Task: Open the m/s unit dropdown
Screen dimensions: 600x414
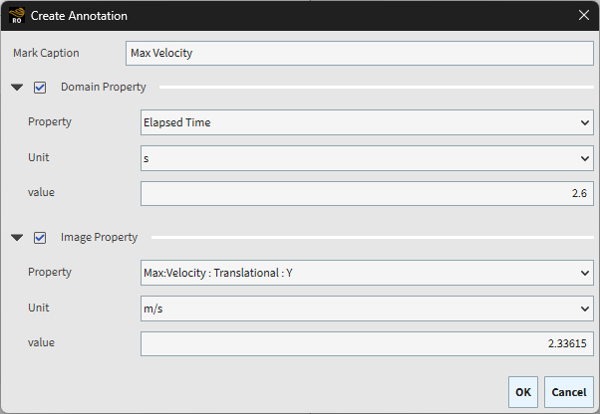Action: pos(367,309)
